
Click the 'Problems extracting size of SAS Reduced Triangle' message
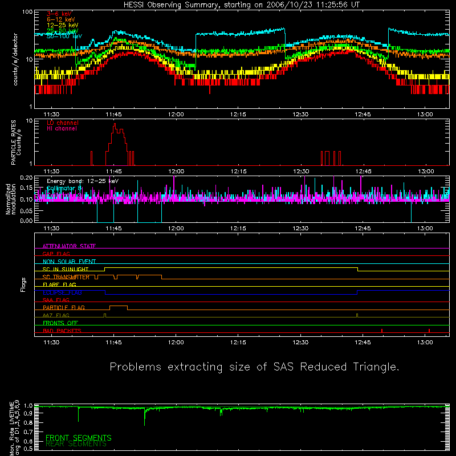254,367
